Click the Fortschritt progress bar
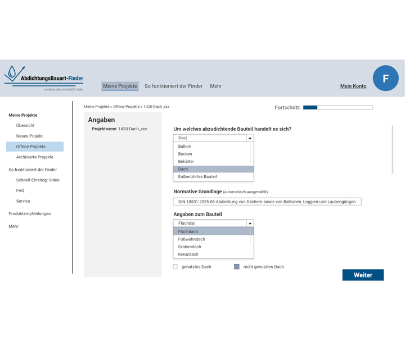 337,107
